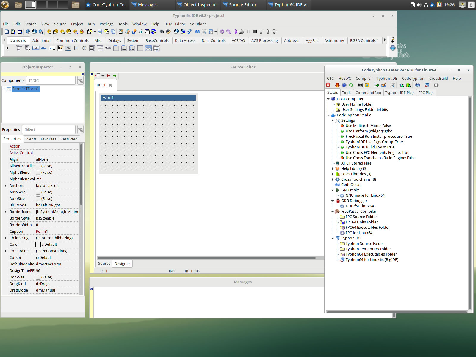Click the Form1: TForm1 component tree item
The height and width of the screenshot is (357, 476).
pyautogui.click(x=26, y=89)
